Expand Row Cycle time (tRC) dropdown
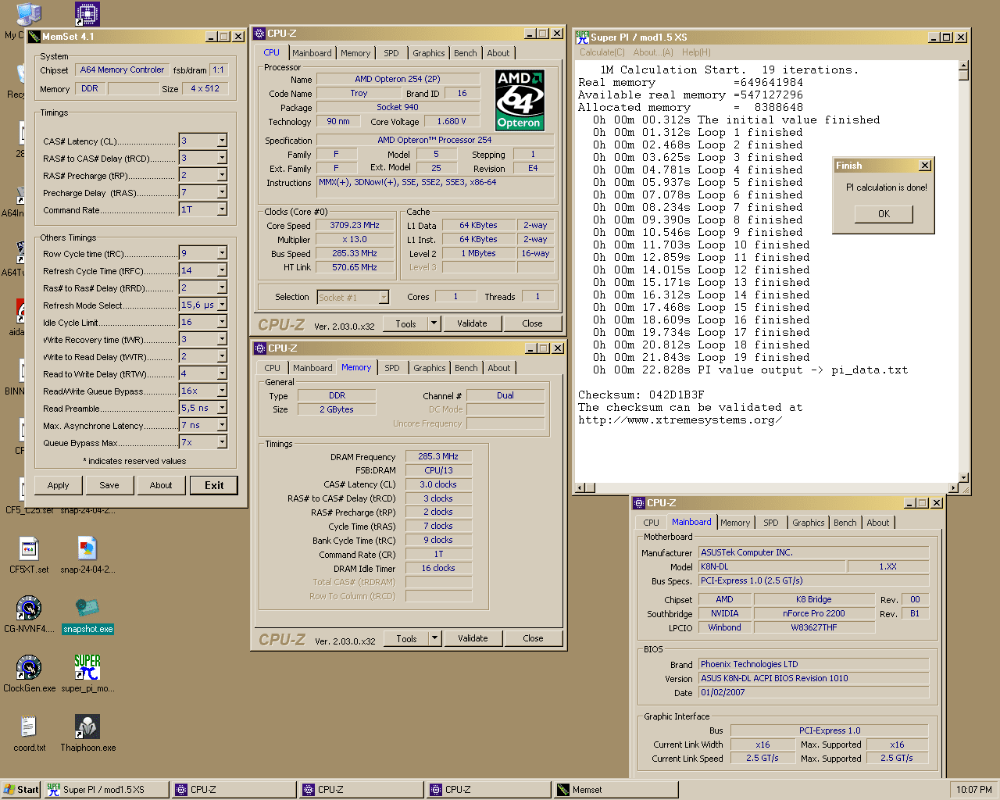The image size is (1000, 800). [222, 253]
